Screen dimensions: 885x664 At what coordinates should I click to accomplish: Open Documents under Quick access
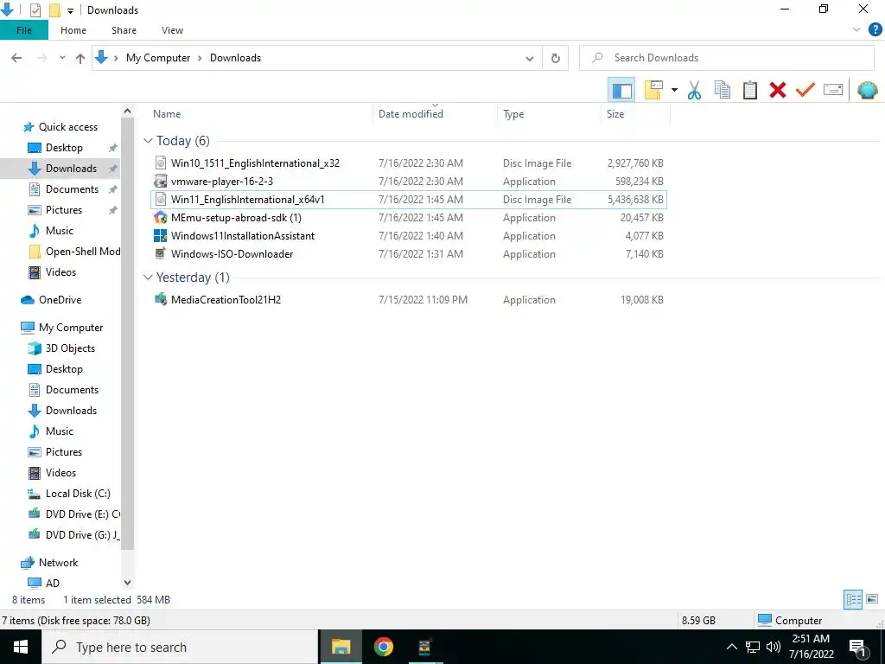coord(72,189)
